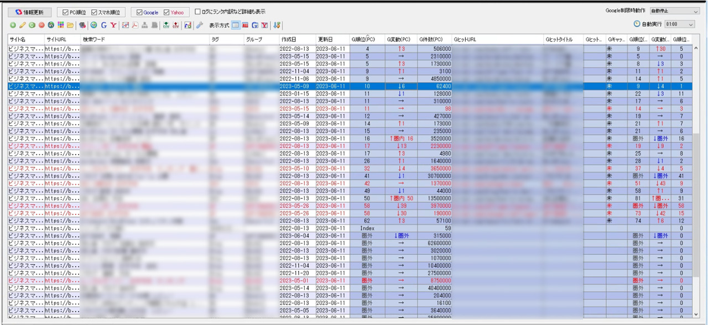Select the 'ALL' display mode button
708x325 pixels.
tap(245, 25)
